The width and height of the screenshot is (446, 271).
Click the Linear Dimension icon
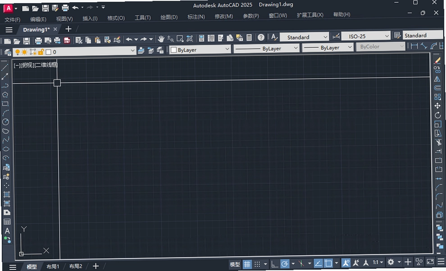pyautogui.click(x=414, y=46)
